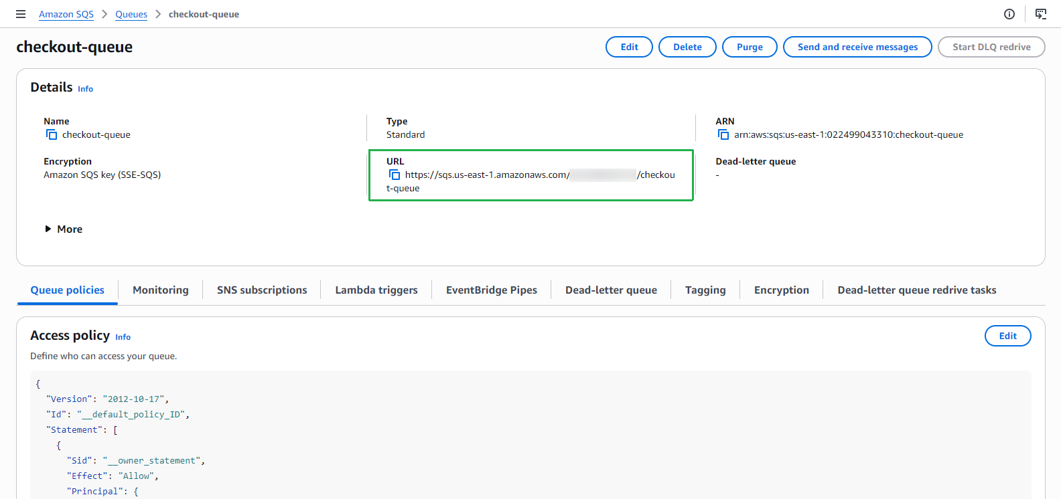Viewport: 1061px width, 499px height.
Task: Open Dead-letter queue redrive tasks tab
Action: click(x=917, y=290)
